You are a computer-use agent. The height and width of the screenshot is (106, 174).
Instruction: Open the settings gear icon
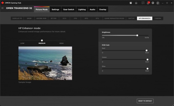[153, 3]
